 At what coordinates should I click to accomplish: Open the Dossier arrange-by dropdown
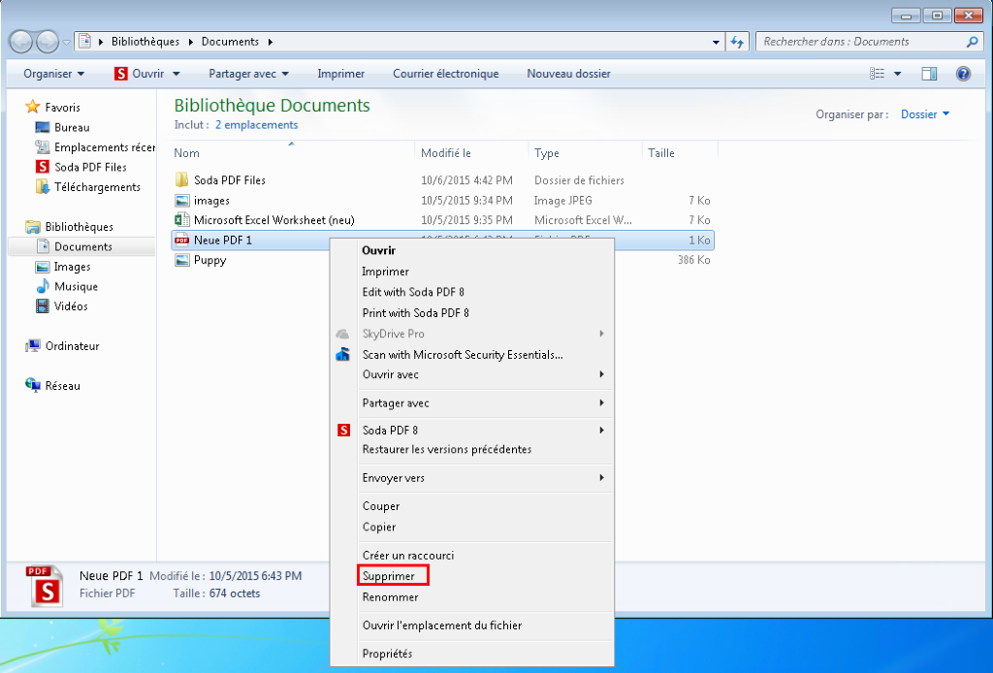point(925,114)
